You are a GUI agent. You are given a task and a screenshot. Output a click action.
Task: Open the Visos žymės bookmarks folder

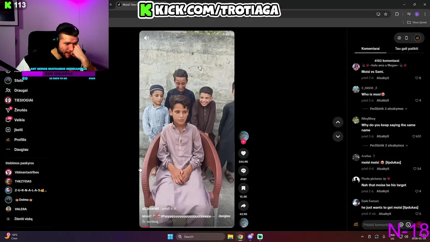417,23
